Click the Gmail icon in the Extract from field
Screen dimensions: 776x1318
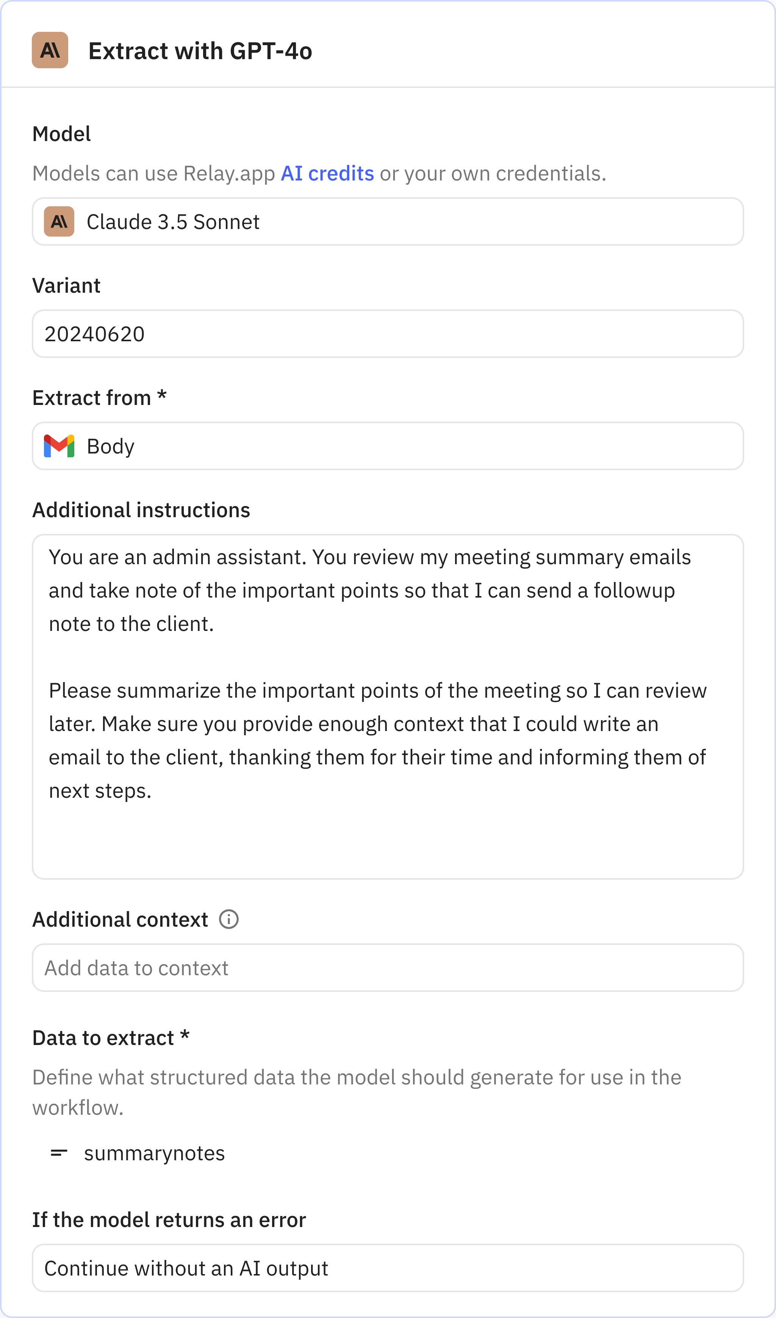[59, 446]
